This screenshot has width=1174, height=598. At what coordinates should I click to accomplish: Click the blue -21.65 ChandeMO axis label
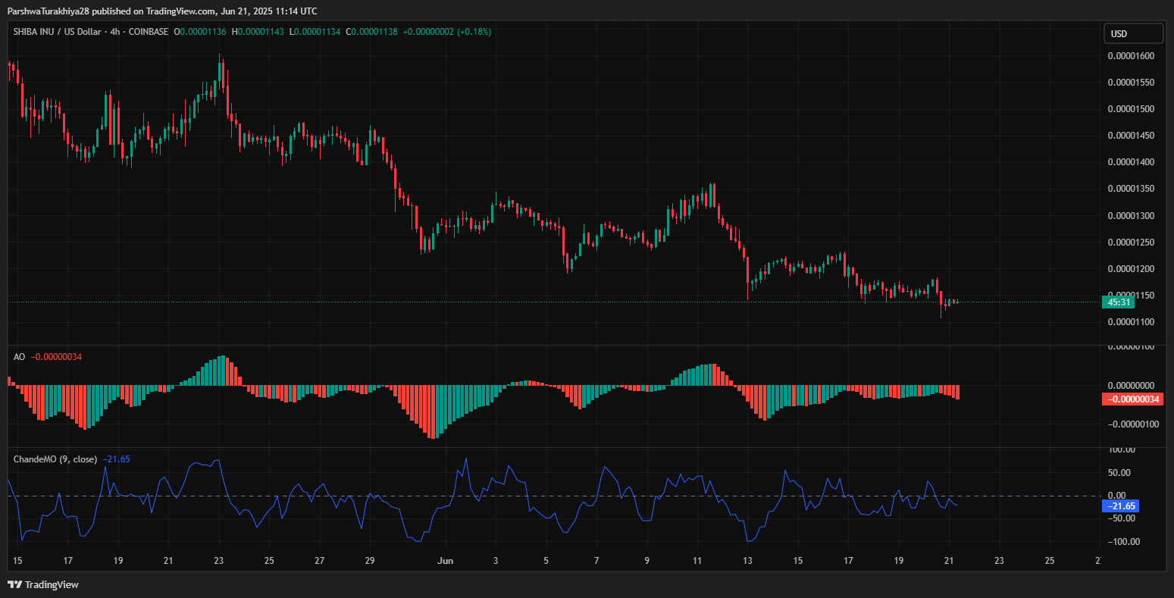(1120, 506)
